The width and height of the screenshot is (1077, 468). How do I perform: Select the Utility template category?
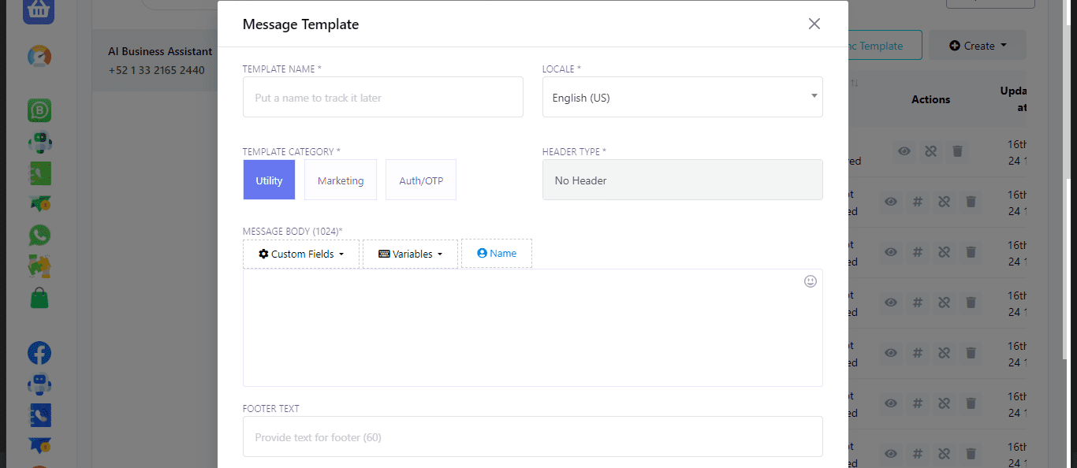tap(269, 180)
